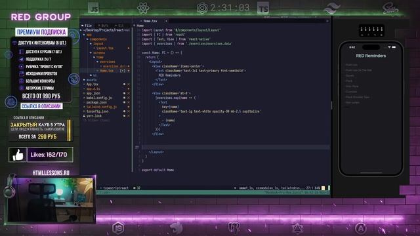Open package.json in the file tree
Viewport: 420px width, 236px height.
pyautogui.click(x=96, y=102)
